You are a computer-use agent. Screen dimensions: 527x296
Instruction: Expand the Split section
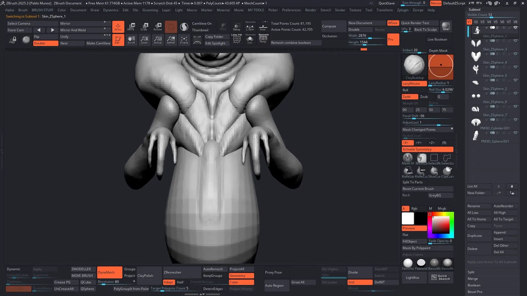471,272
